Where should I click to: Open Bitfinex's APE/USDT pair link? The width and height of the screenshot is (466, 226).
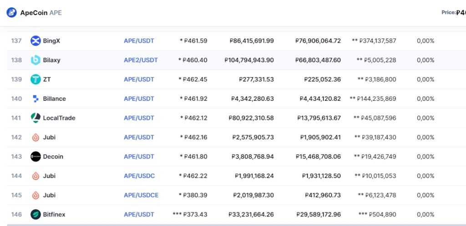(x=139, y=214)
